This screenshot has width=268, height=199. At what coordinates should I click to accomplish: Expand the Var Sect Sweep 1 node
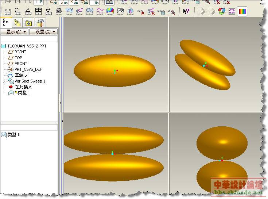pos(4,81)
